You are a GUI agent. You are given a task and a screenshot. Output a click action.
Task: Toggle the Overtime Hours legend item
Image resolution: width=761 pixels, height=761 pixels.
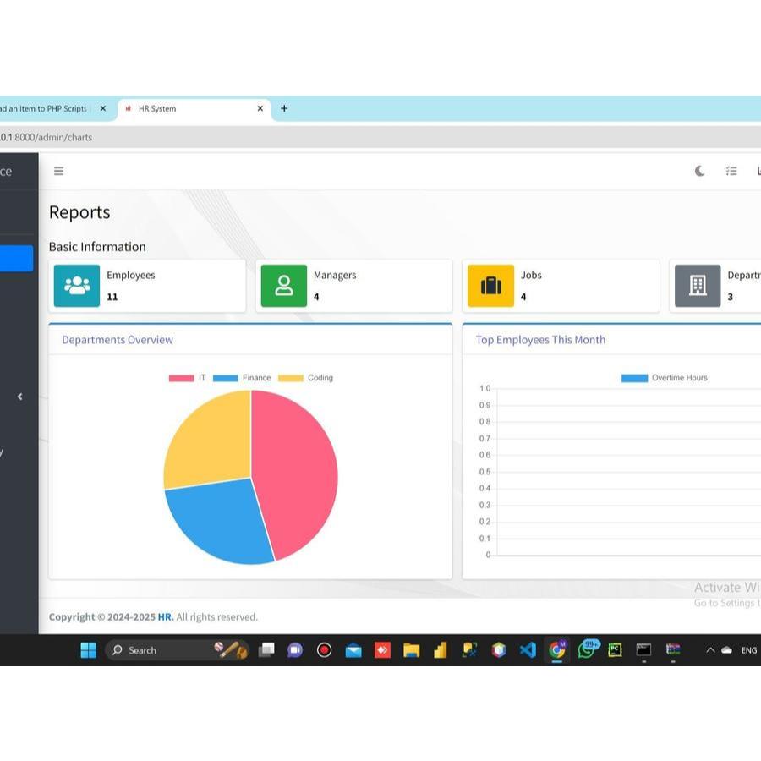pyautogui.click(x=665, y=378)
